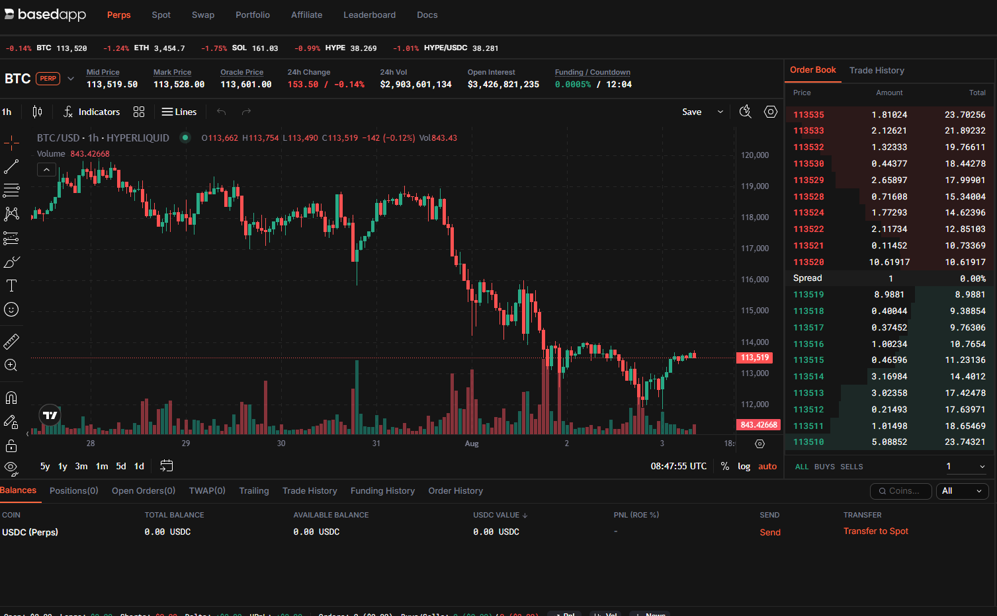Viewport: 997px width, 616px height.
Task: Click the Send link for USDC
Action: pos(770,532)
